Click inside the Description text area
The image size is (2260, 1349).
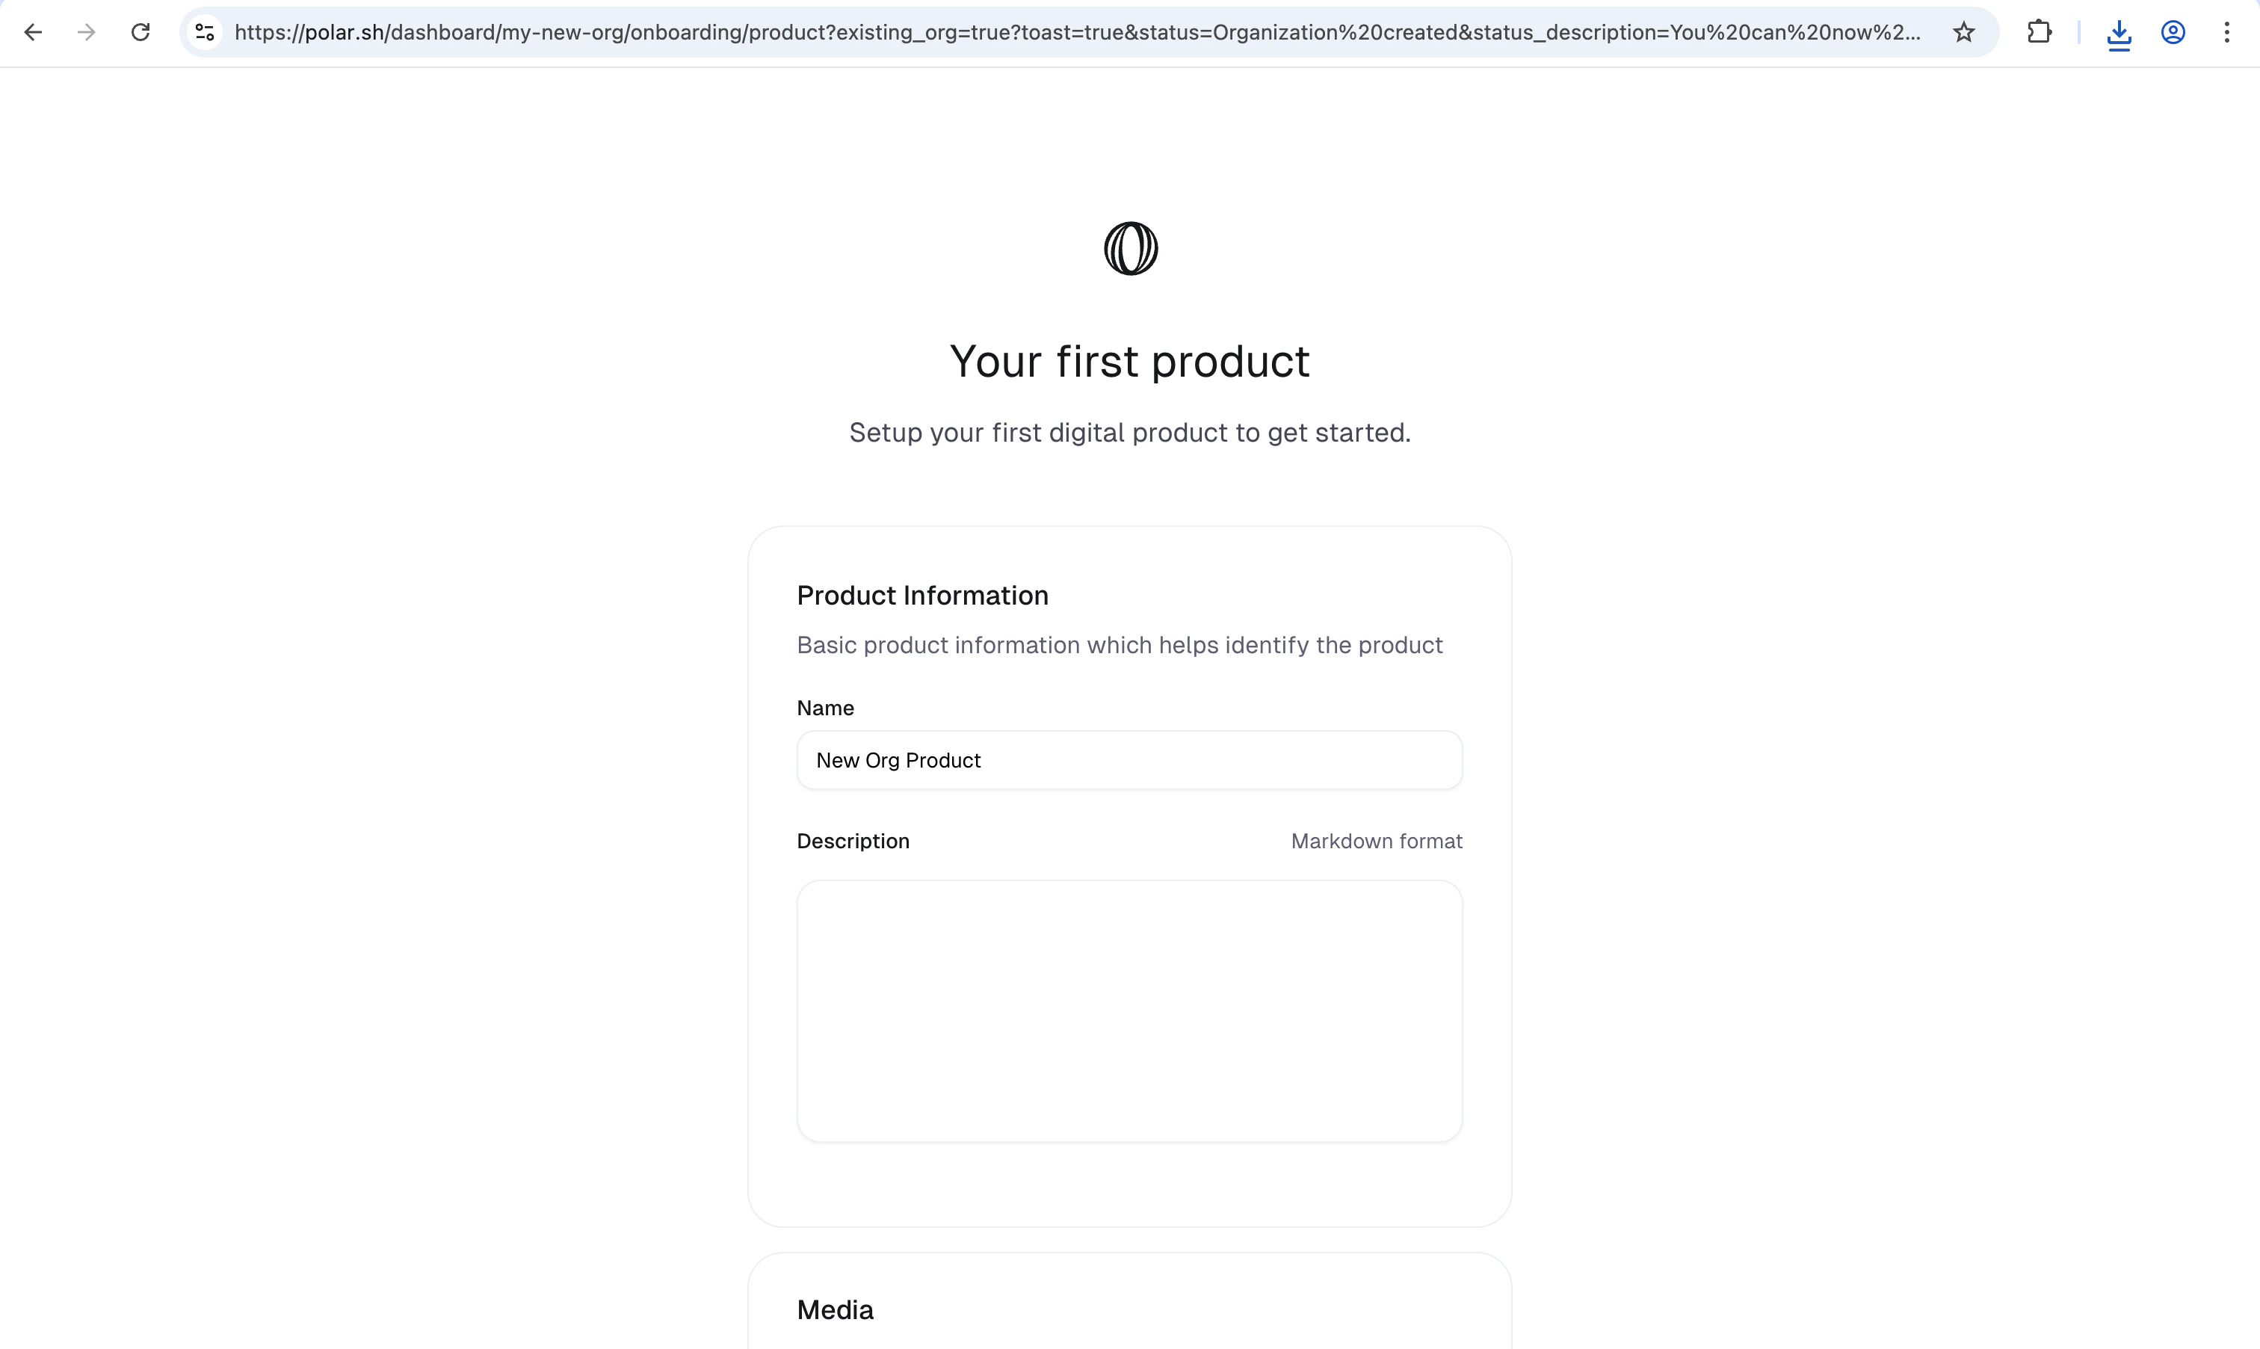click(x=1129, y=1010)
